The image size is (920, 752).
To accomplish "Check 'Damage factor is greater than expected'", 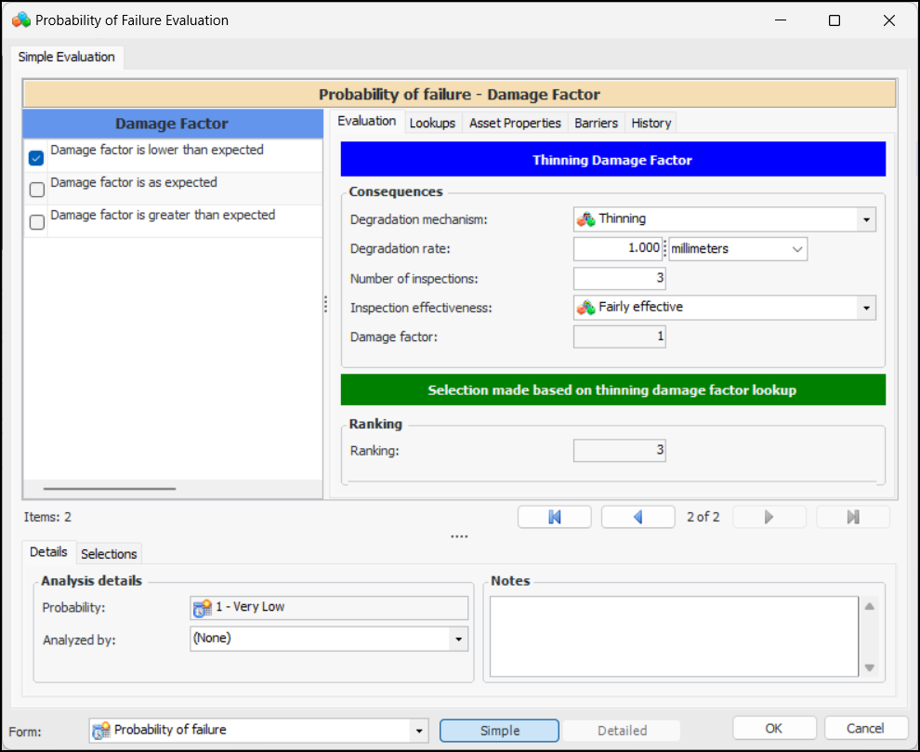I will click(x=36, y=222).
